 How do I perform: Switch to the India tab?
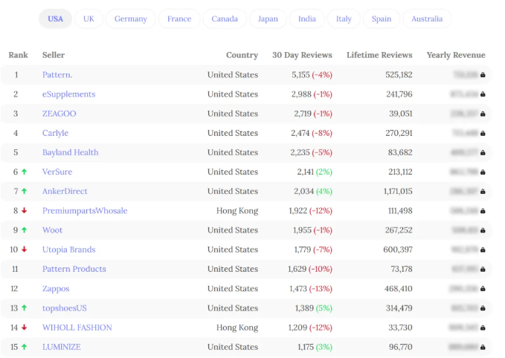coord(307,19)
